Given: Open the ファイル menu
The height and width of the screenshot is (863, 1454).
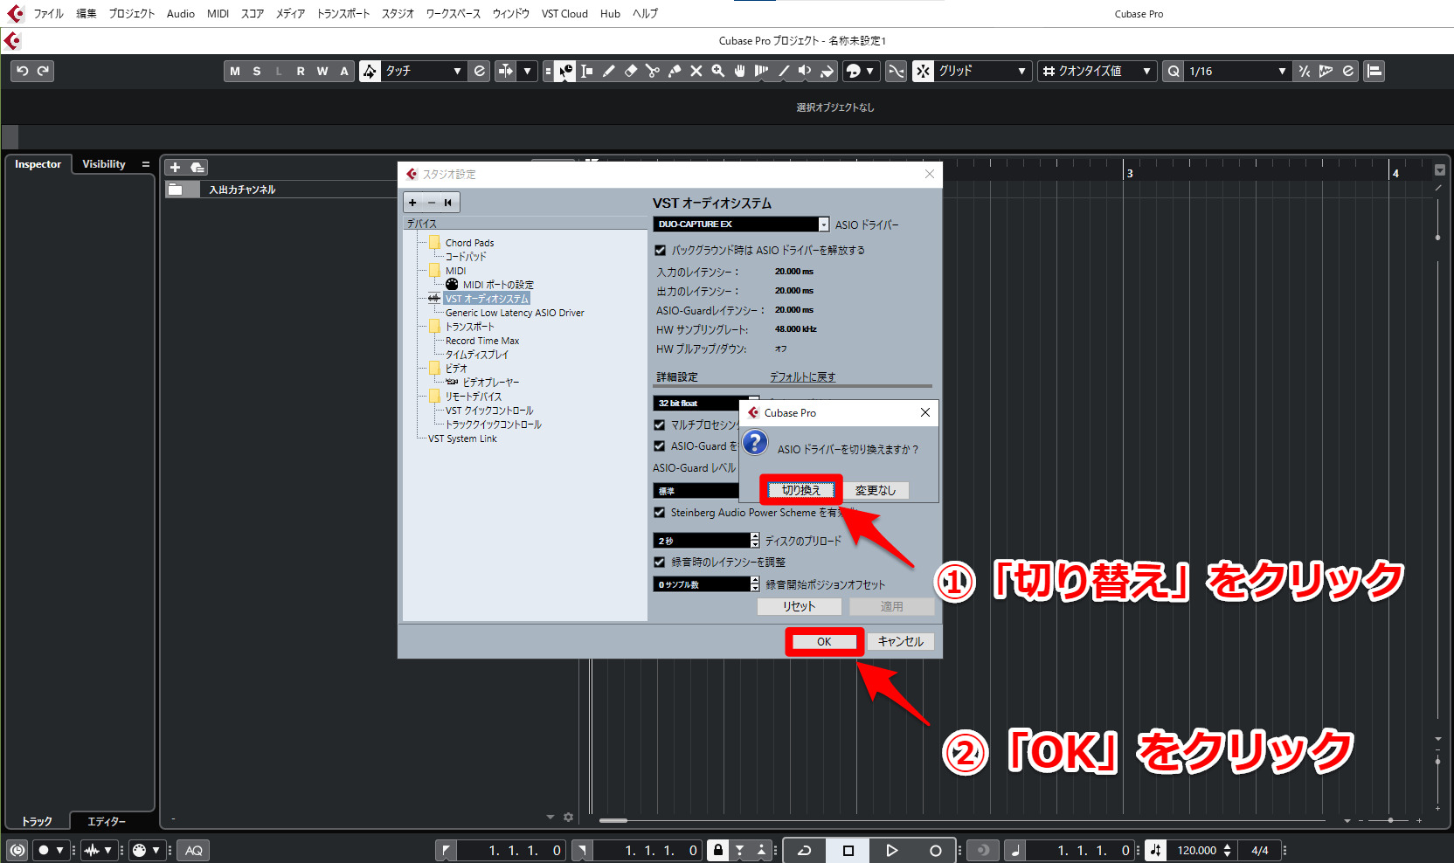Looking at the screenshot, I should tap(49, 13).
